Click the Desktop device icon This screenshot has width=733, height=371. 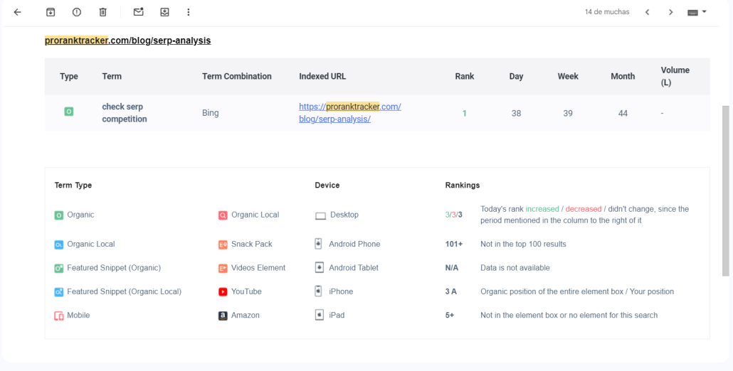pyautogui.click(x=320, y=215)
